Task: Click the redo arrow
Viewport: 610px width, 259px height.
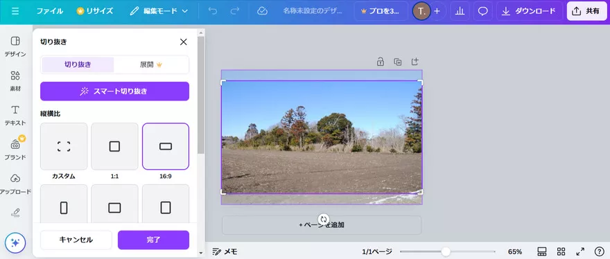Action: (234, 11)
